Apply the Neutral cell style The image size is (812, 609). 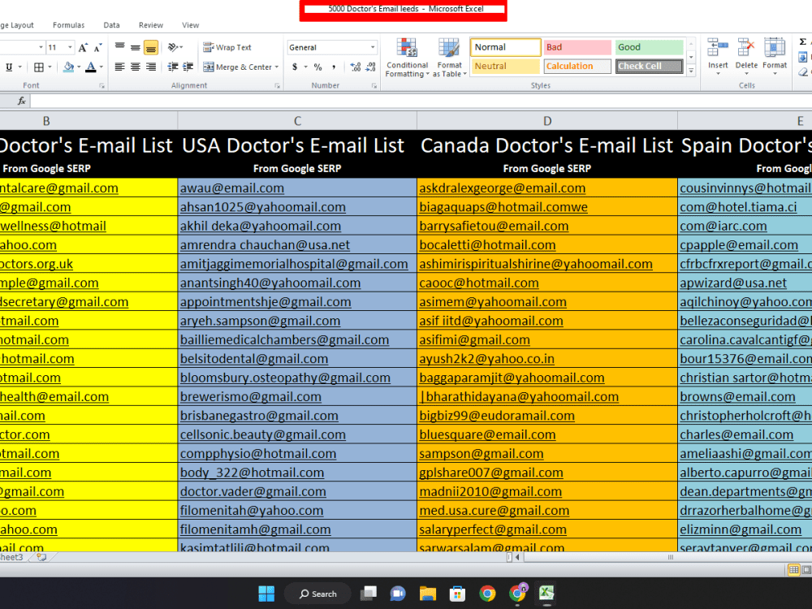click(505, 67)
